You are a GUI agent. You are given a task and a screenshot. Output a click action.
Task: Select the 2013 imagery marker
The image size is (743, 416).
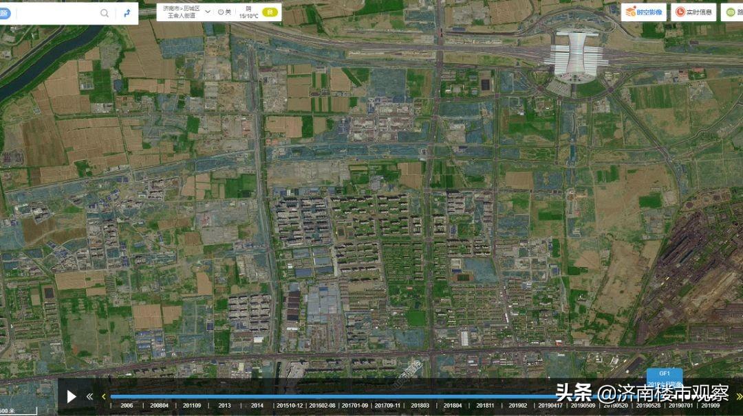224,406
